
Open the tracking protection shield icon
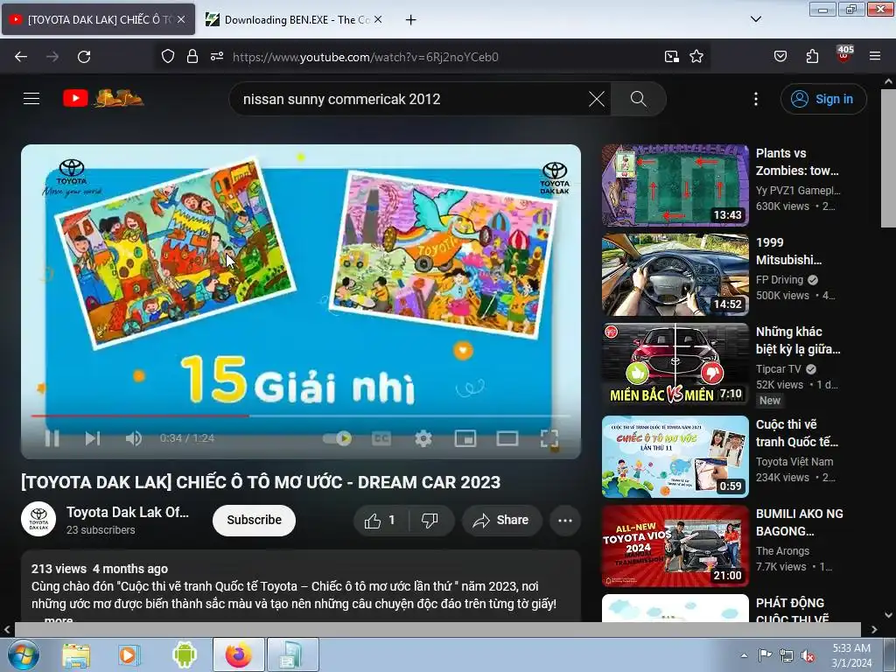tap(167, 56)
